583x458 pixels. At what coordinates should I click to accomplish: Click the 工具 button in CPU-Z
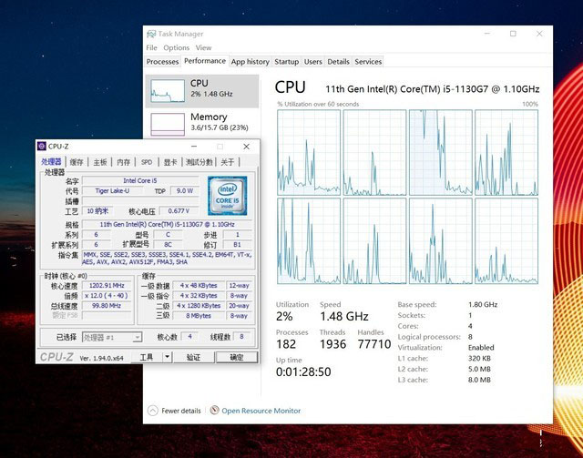147,357
